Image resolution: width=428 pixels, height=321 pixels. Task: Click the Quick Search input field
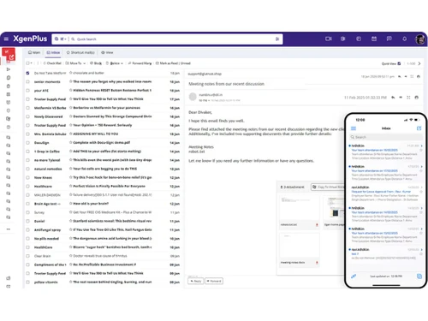click(x=174, y=39)
